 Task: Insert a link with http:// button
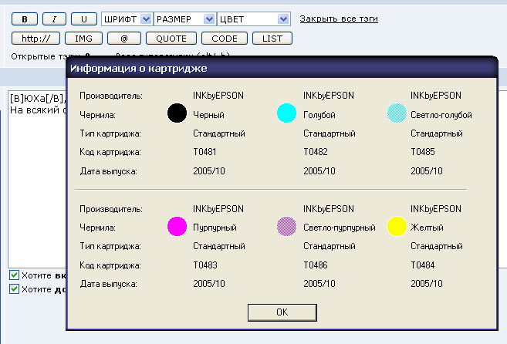tap(36, 39)
